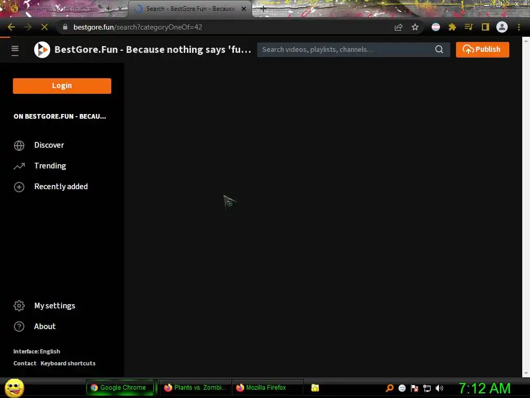The image size is (530, 398).
Task: Click the smiley start button
Action: 14,388
